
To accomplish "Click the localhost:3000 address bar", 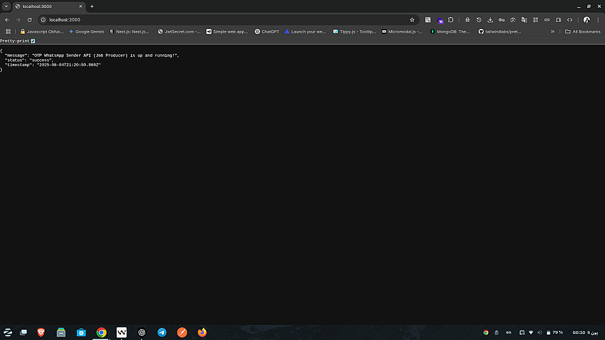I will click(x=227, y=20).
